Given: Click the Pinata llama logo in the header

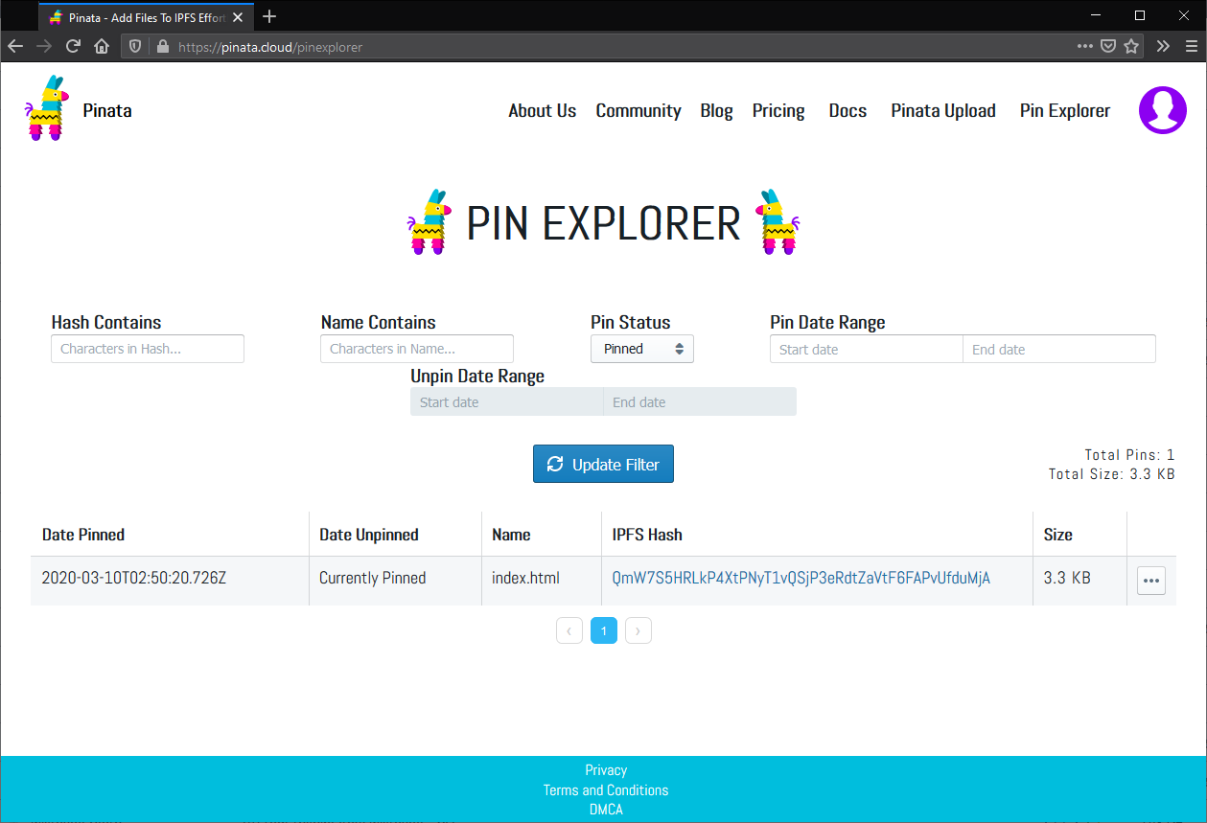Looking at the screenshot, I should point(45,108).
